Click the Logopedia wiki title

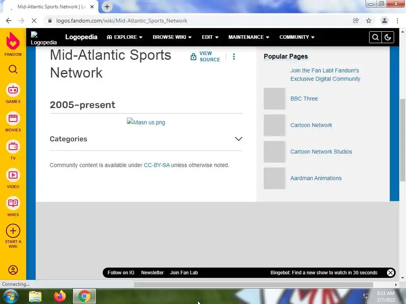coord(81,37)
